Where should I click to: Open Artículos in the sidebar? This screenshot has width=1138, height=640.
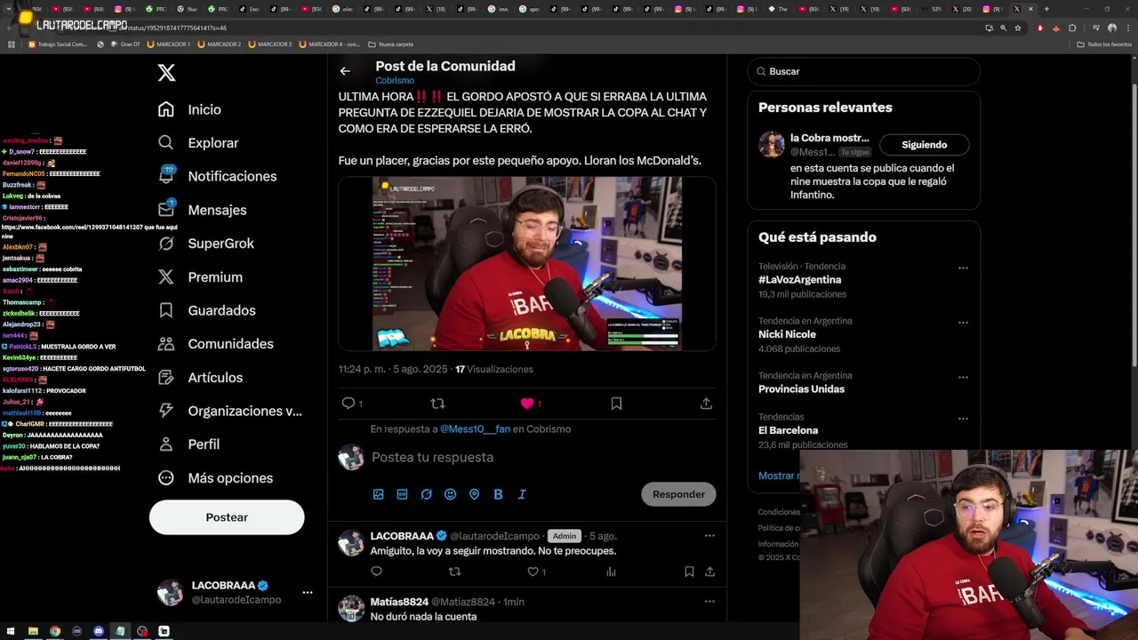pyautogui.click(x=199, y=378)
